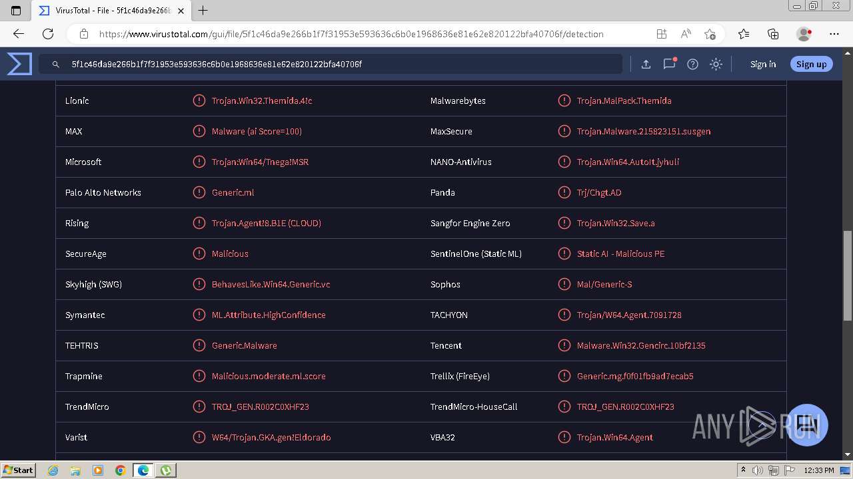This screenshot has width=853, height=479.
Task: Click the SentinelOne (Static ML) vendor name
Action: tap(476, 253)
